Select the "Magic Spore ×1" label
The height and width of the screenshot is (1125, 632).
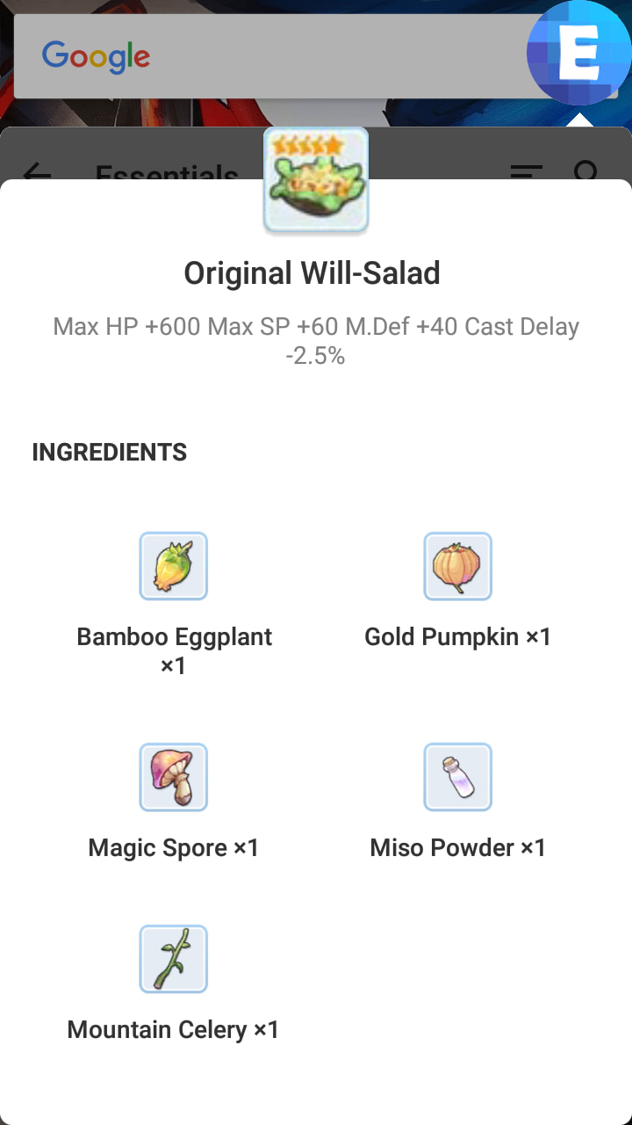click(174, 847)
